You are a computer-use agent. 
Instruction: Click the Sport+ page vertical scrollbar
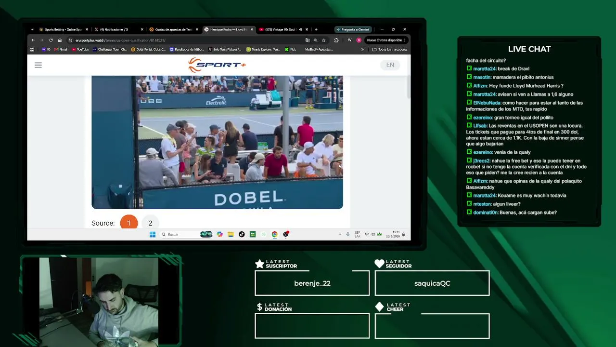point(409,87)
